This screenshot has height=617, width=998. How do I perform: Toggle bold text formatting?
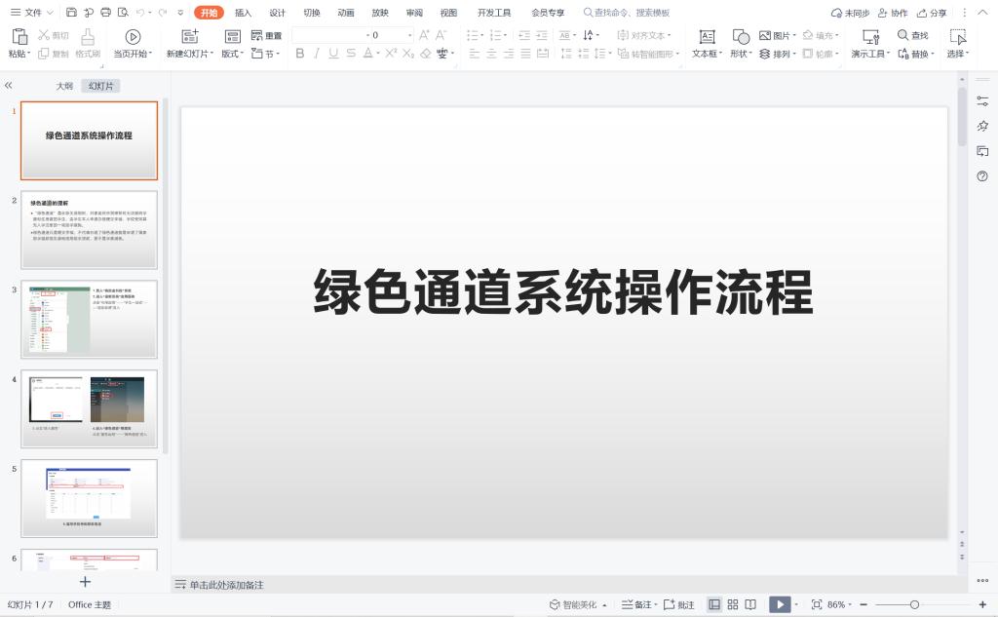tap(300, 54)
